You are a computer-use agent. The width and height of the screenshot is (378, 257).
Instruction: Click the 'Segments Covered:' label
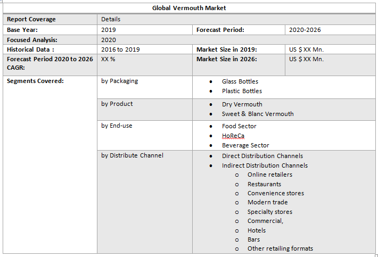coord(35,81)
